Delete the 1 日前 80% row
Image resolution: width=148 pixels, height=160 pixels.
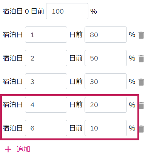click(141, 35)
